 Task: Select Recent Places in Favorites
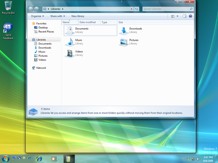click(46, 32)
